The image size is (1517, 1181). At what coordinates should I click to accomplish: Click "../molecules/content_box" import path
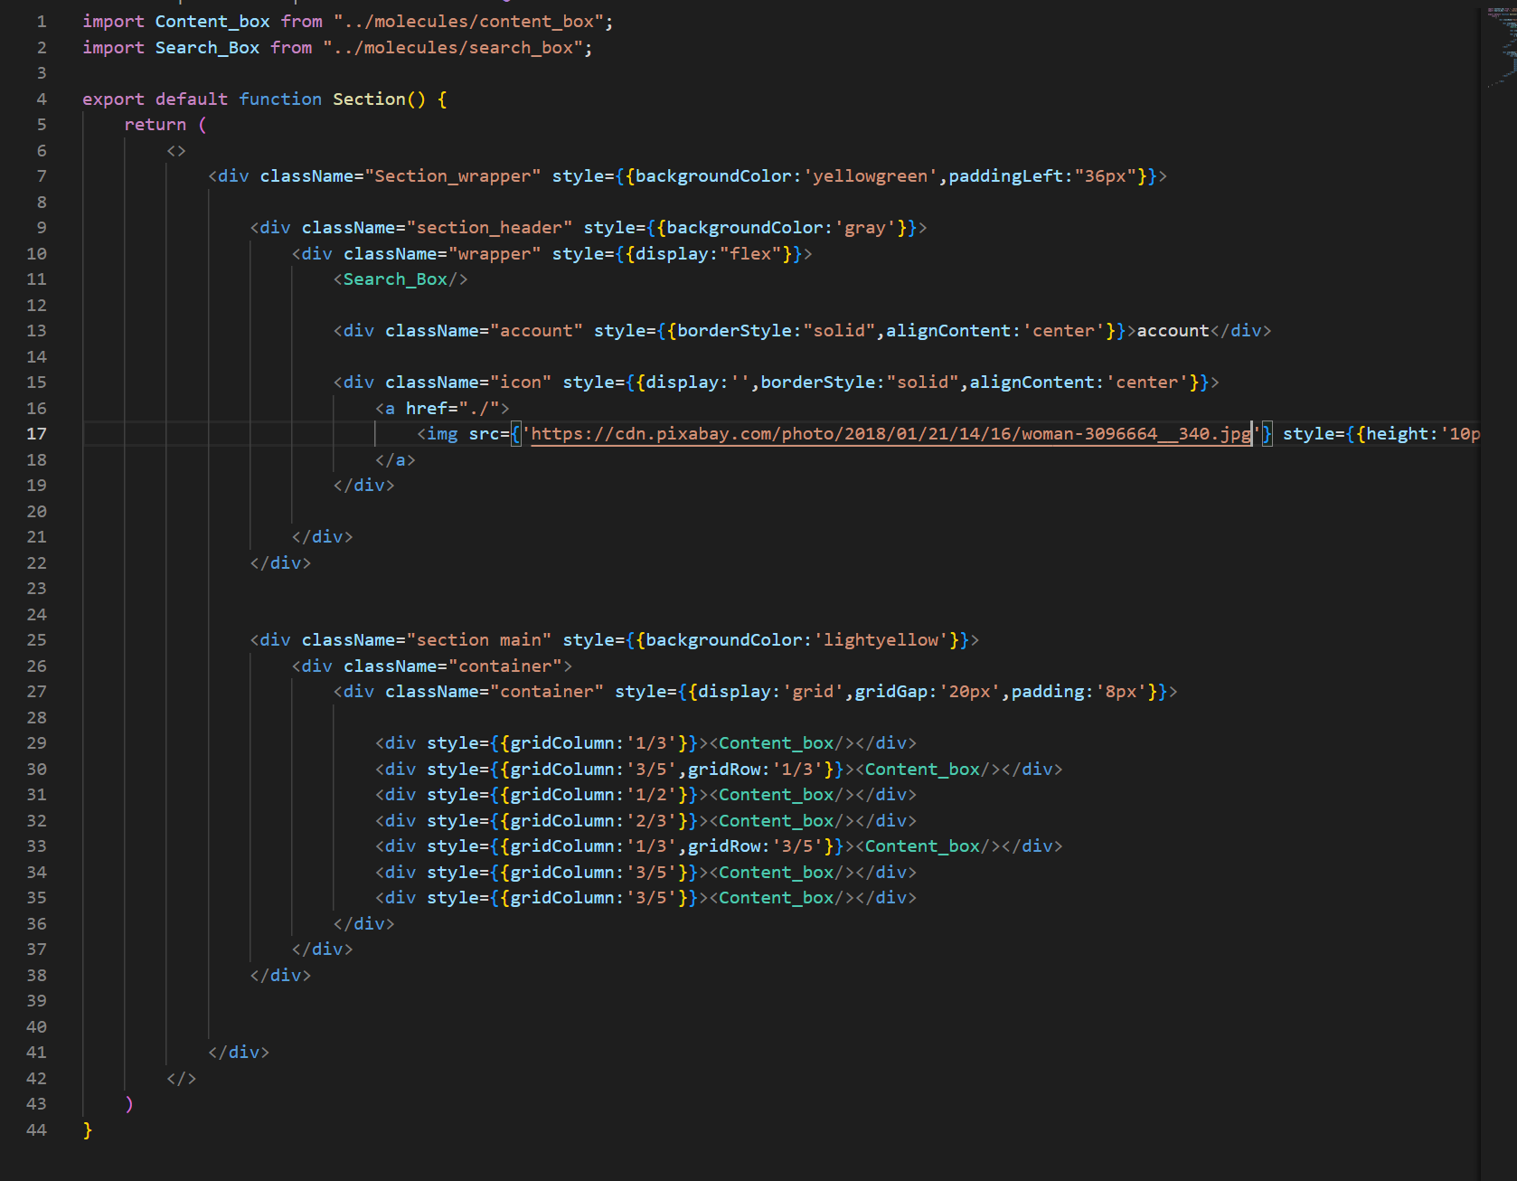(x=468, y=22)
